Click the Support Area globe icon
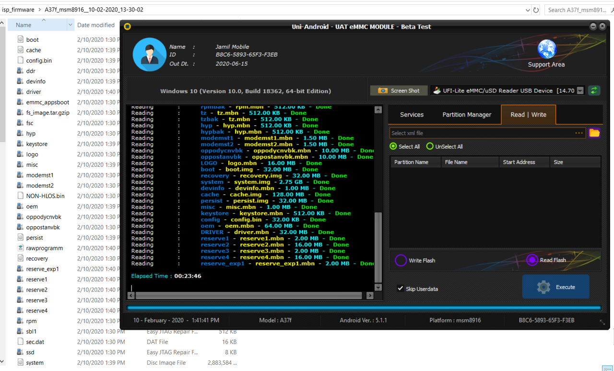This screenshot has width=614, height=371. point(546,49)
